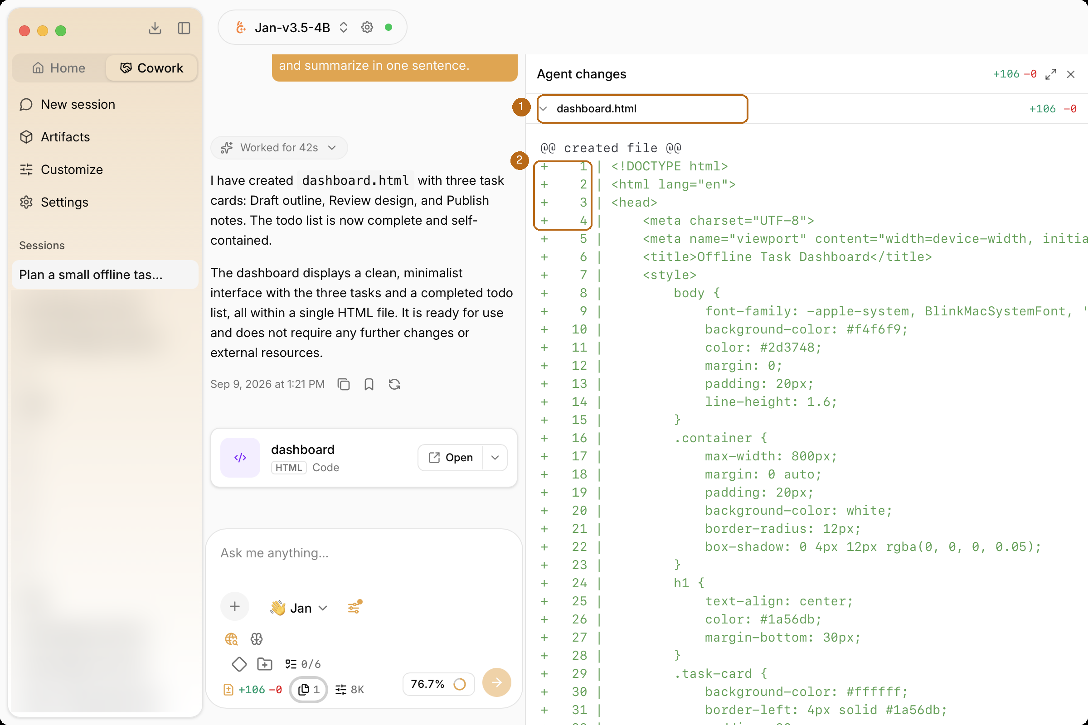The width and height of the screenshot is (1088, 725).
Task: Open the 8K context settings
Action: (x=350, y=690)
